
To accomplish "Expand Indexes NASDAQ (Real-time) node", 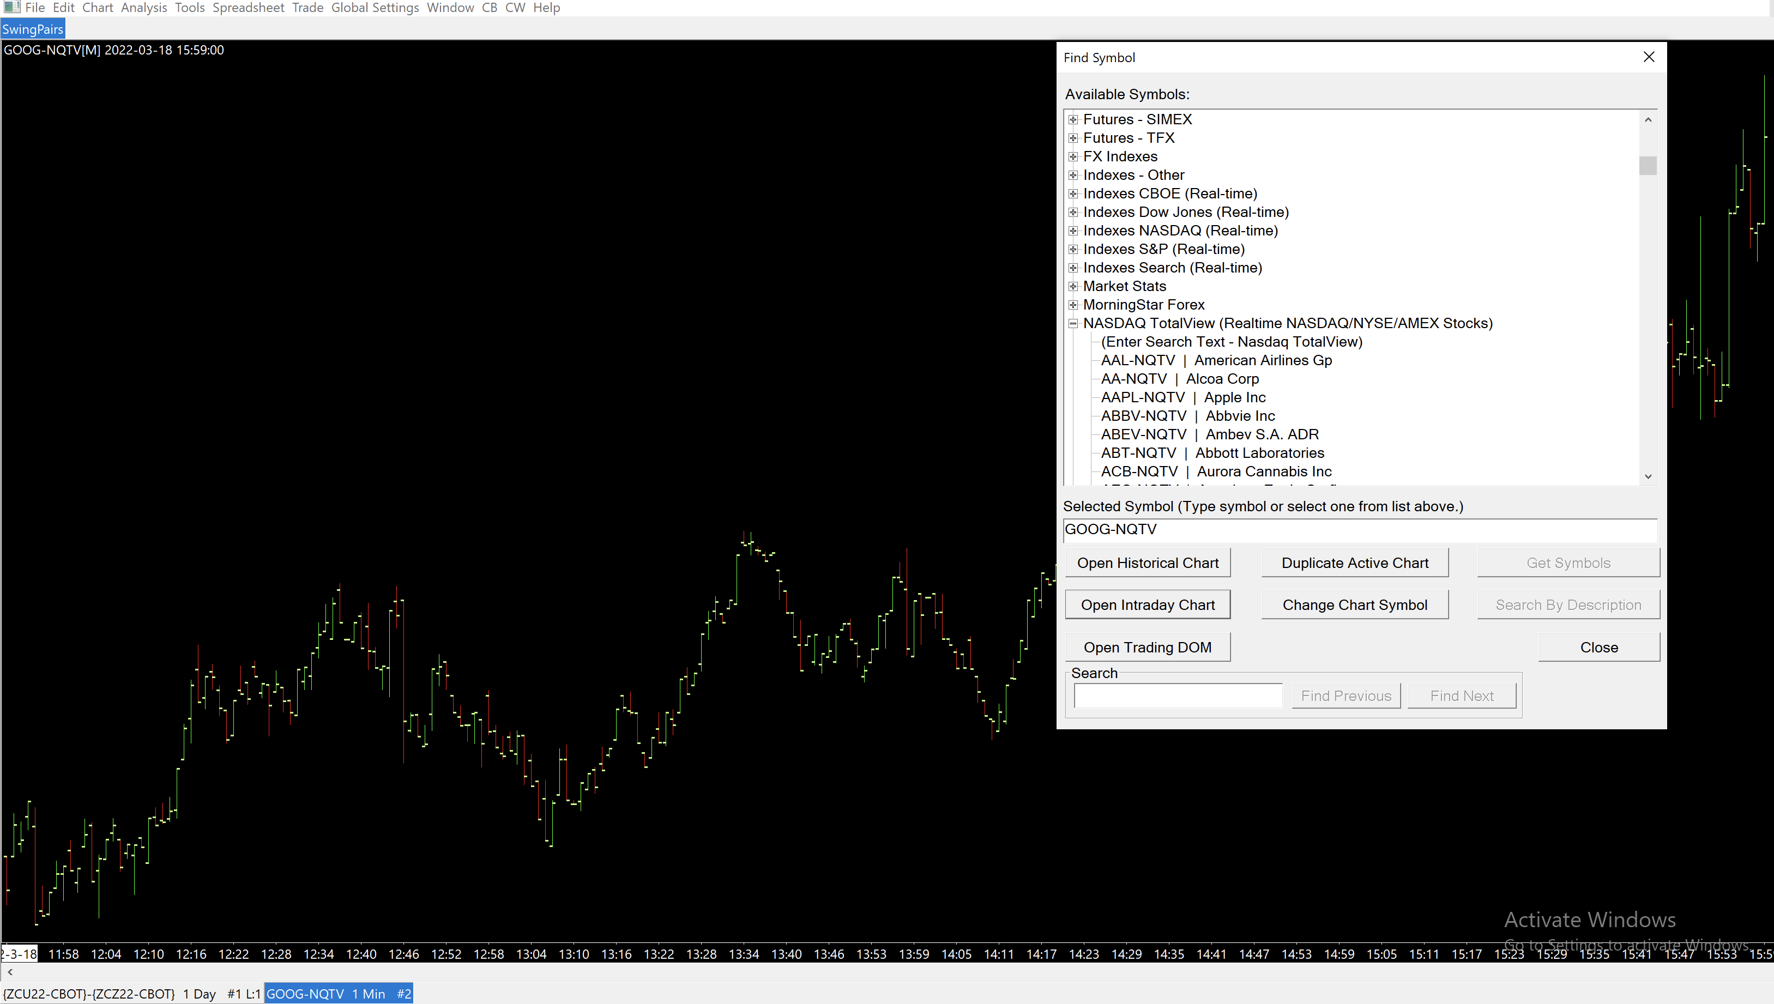I will pos(1073,231).
